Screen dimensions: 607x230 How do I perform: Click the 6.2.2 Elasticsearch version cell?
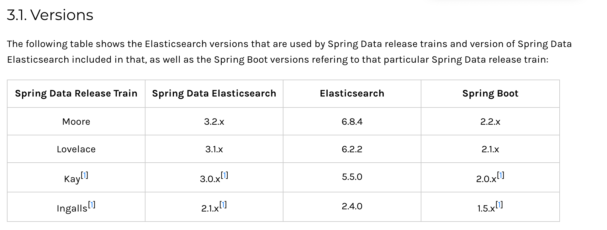tap(352, 149)
